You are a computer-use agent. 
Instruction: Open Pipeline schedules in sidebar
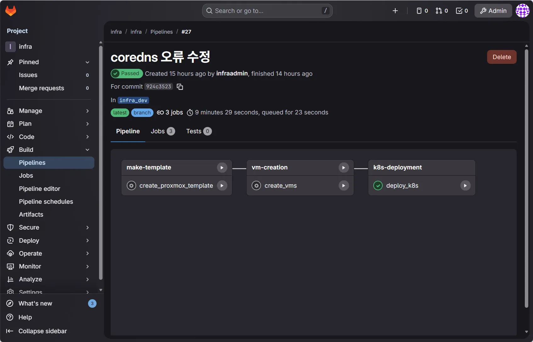click(49, 201)
